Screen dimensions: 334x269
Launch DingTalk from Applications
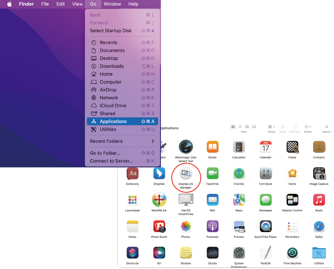(x=159, y=174)
